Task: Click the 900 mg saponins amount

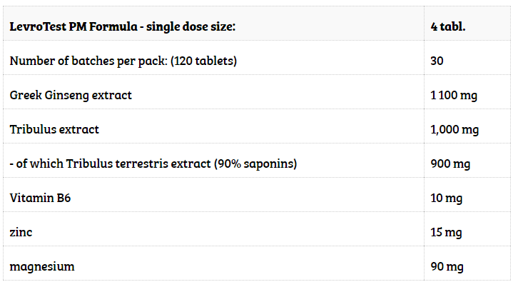Action: tap(450, 163)
